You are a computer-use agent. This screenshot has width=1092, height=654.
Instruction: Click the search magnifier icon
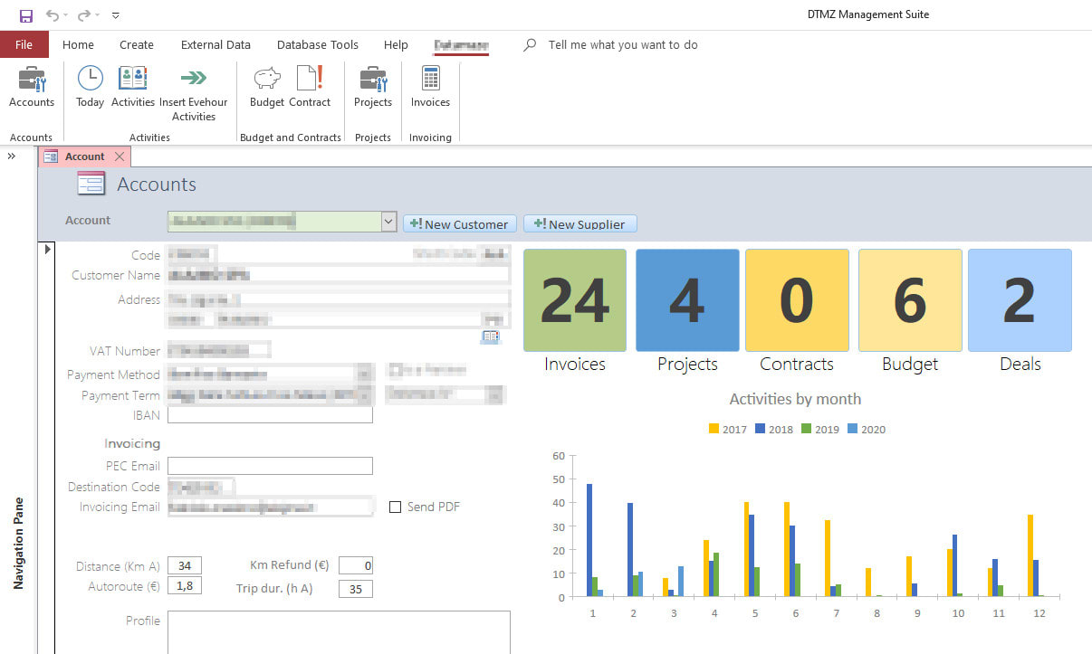[531, 44]
